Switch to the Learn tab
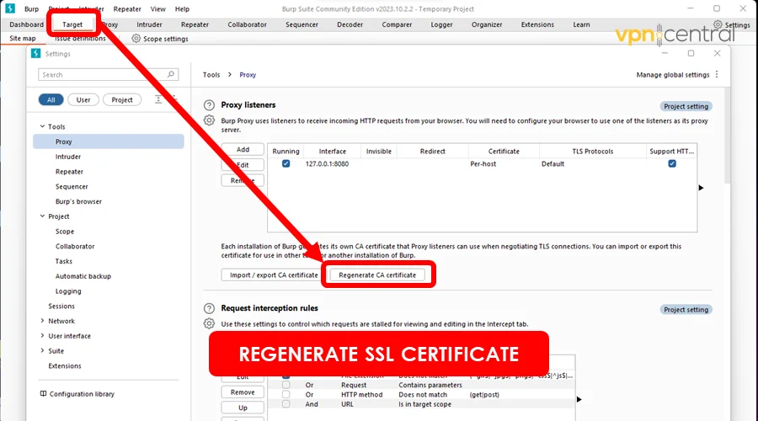The width and height of the screenshot is (758, 421). click(x=581, y=24)
